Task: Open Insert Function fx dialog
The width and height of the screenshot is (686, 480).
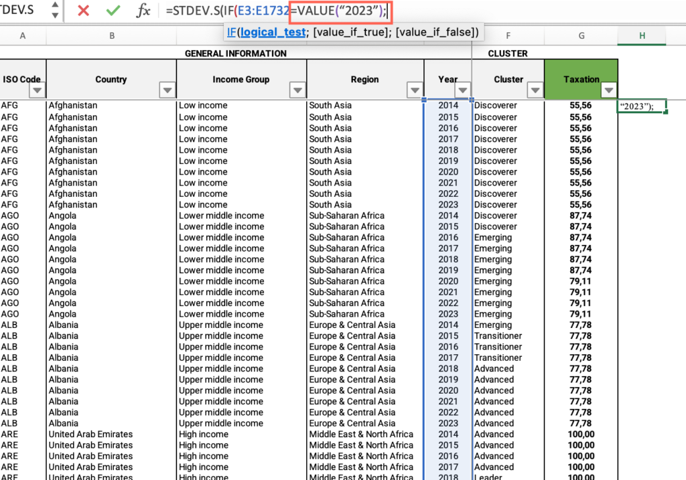Action: (x=143, y=10)
